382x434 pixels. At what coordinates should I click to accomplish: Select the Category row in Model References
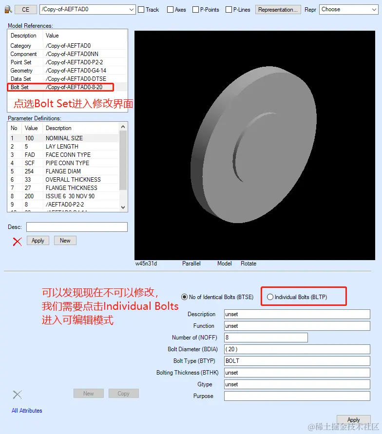click(67, 46)
